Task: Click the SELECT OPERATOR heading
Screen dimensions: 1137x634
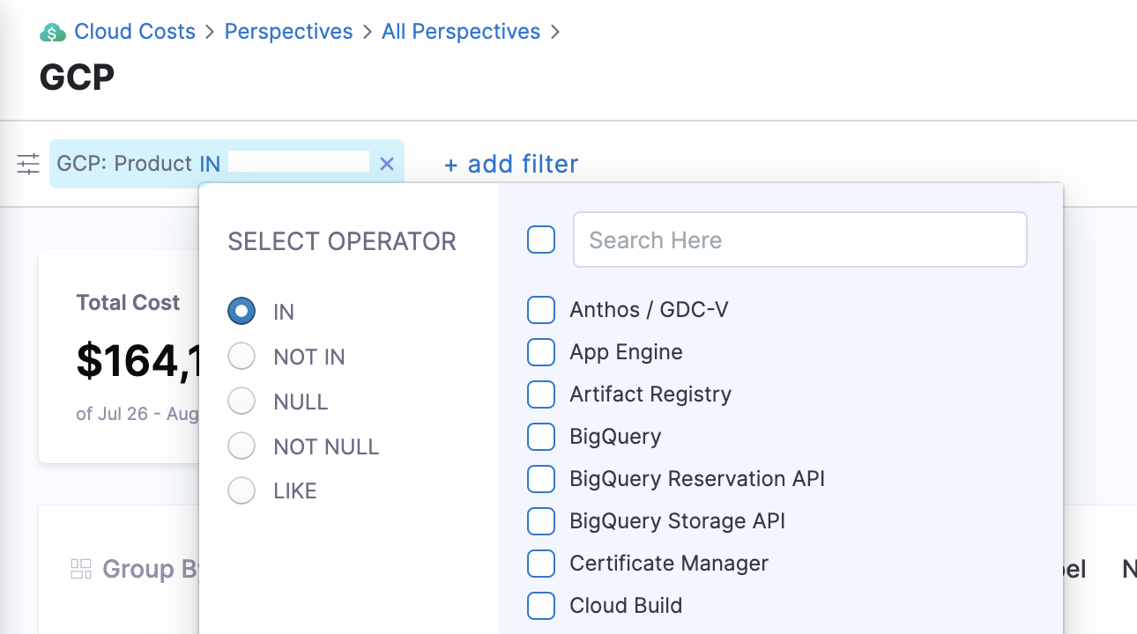Action: coord(342,241)
